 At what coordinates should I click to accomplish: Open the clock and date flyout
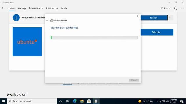tap(174, 101)
